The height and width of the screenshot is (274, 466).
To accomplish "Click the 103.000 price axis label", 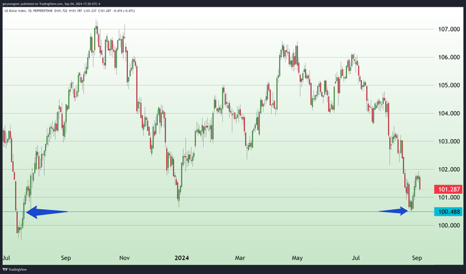I will [448, 141].
